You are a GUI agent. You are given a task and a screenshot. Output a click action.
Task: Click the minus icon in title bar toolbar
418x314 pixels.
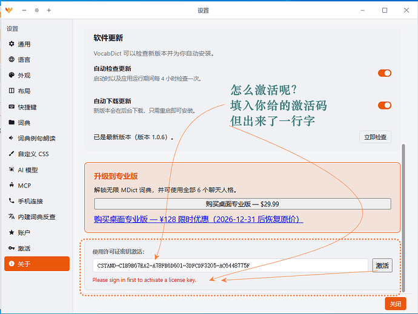point(24,10)
